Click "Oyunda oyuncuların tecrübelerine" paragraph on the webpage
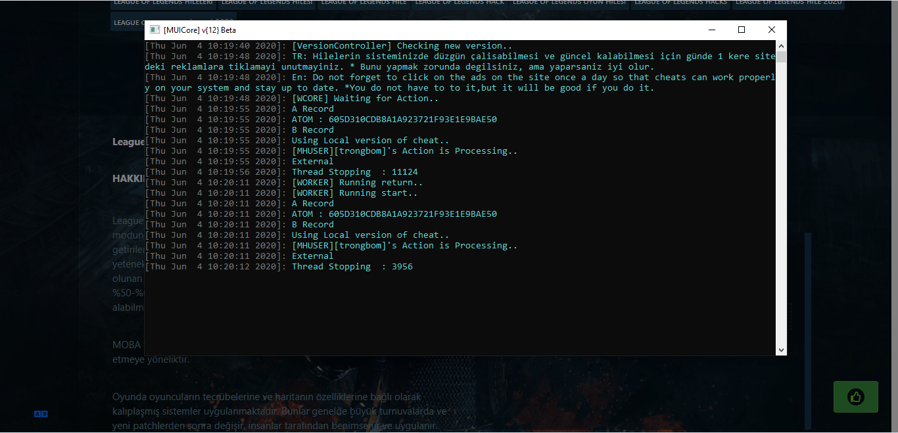This screenshot has width=898, height=433. pyautogui.click(x=279, y=412)
